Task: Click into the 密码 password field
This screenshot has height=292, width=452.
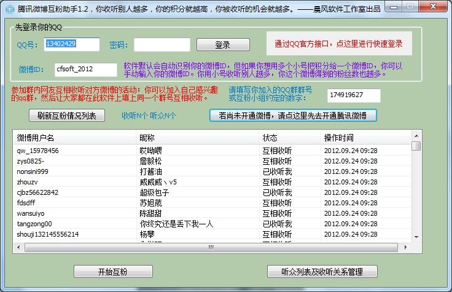Action: click(162, 45)
